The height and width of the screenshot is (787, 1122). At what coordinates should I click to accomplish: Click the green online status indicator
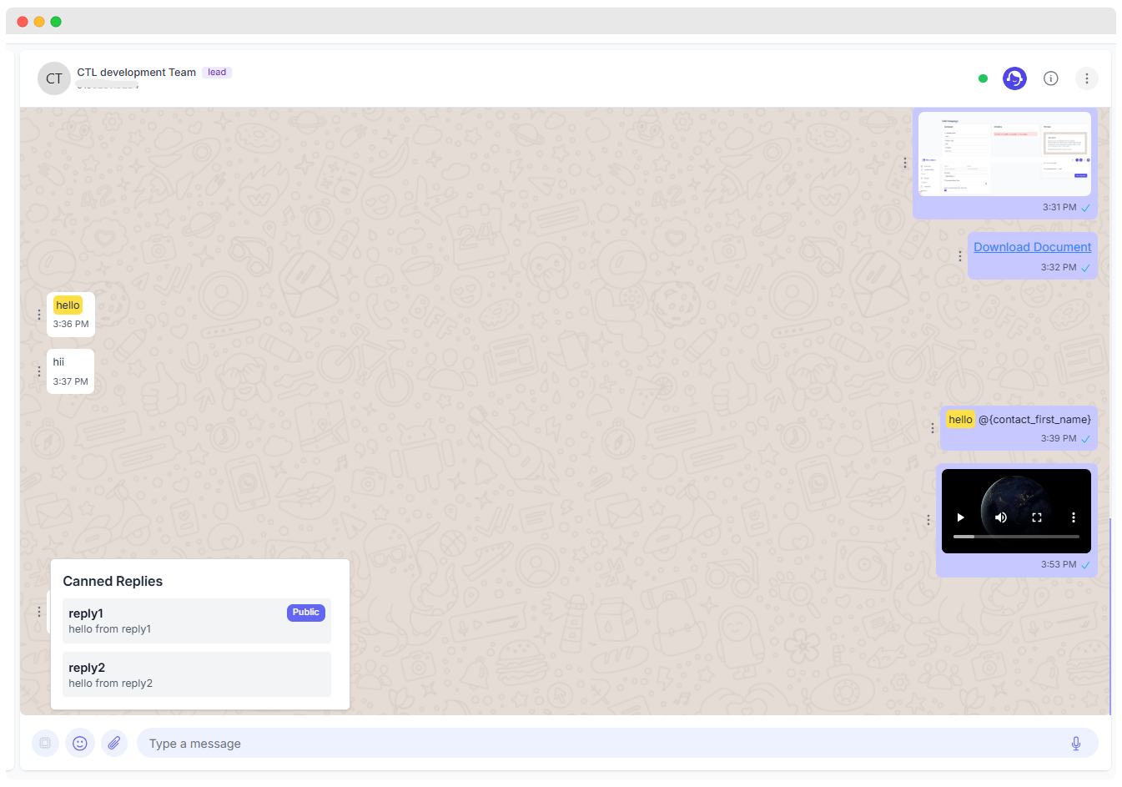(x=983, y=77)
